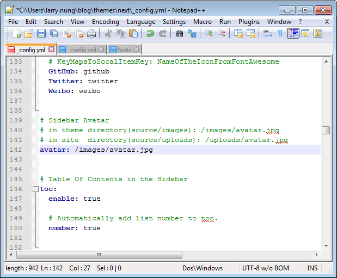Open the Search menu
This screenshot has height=278, width=337.
click(53, 22)
